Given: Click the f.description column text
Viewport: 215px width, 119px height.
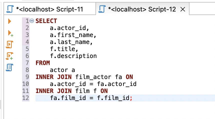Looking at the screenshot, I should (73, 56).
